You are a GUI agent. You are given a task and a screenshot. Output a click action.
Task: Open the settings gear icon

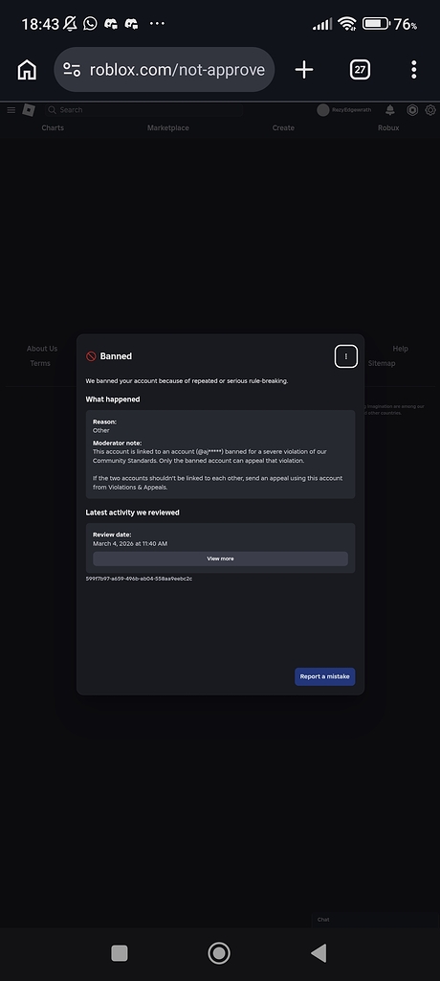pos(430,110)
